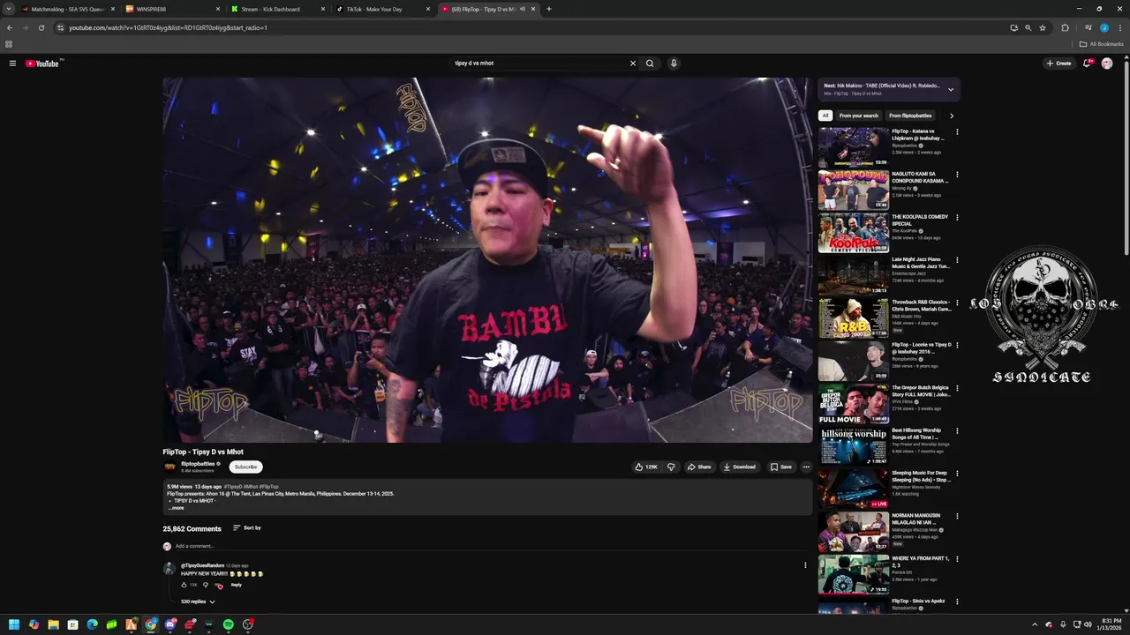Open Chrome media controls icon
The image size is (1130, 635).
pyautogui.click(x=1088, y=27)
